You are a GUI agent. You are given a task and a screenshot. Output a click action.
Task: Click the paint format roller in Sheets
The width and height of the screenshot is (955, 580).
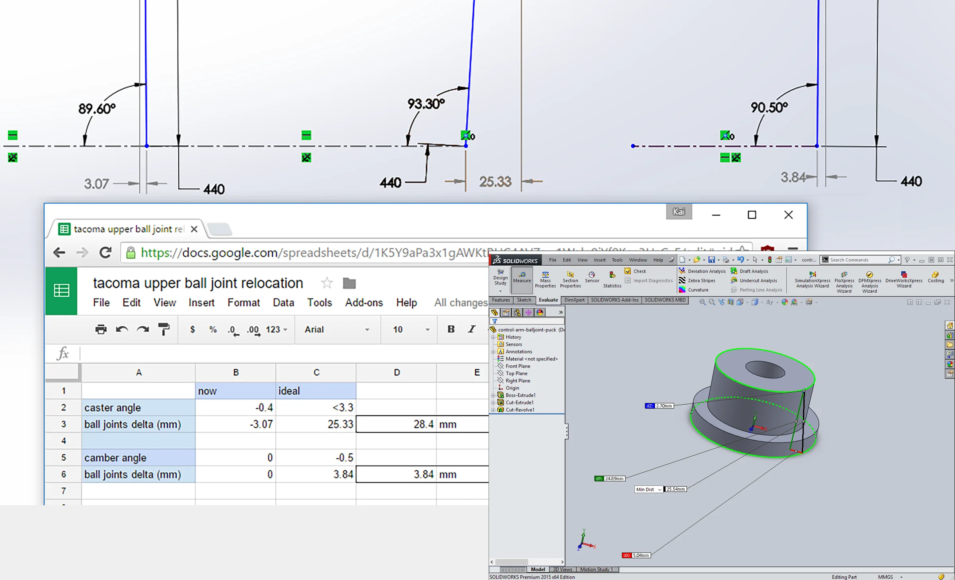click(164, 329)
